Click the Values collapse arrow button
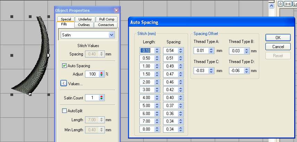Screen dimensions: 297x142 point(63,83)
